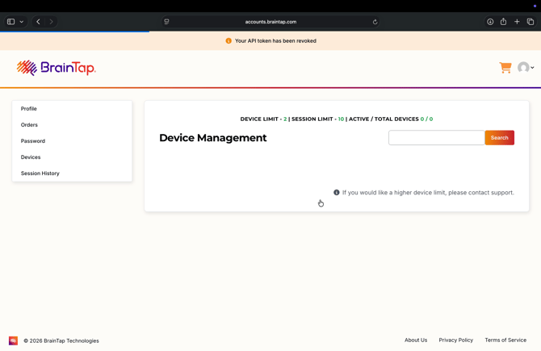The image size is (541, 351).
Task: Click the Device Management heading
Action: (213, 137)
